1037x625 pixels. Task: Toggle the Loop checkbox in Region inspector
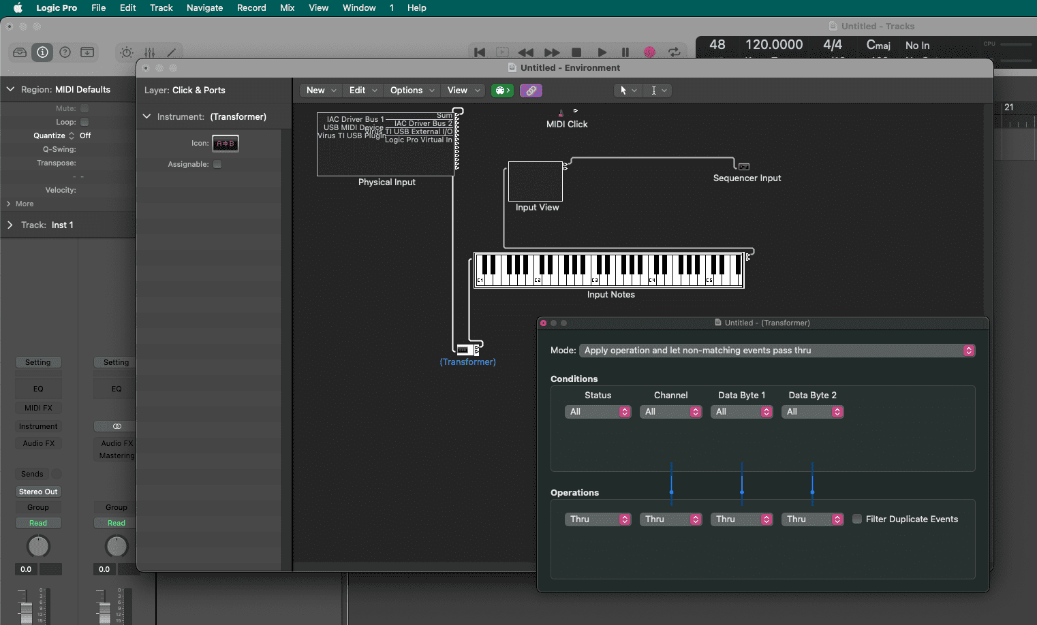[84, 122]
